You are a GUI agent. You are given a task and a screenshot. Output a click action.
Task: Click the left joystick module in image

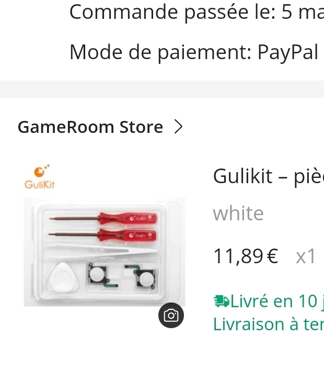[102, 275]
